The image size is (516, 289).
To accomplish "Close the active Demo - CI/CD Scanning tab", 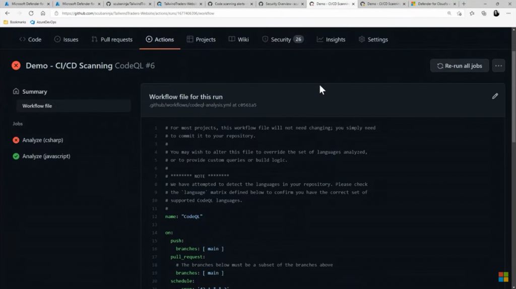I will [353, 4].
